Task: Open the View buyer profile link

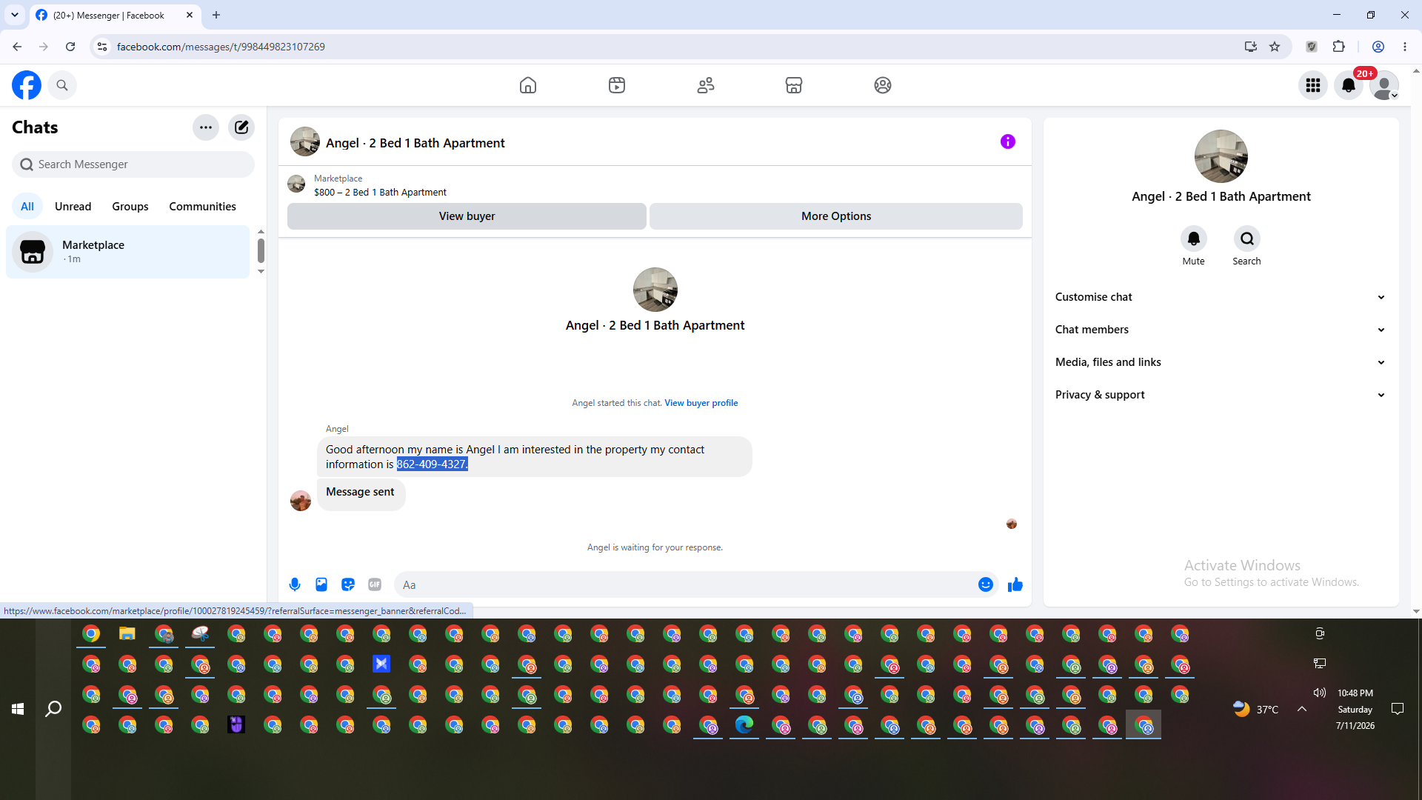Action: coord(701,403)
